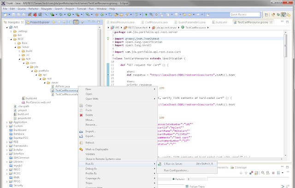Choose Refresh in the context menu

click(x=118, y=142)
